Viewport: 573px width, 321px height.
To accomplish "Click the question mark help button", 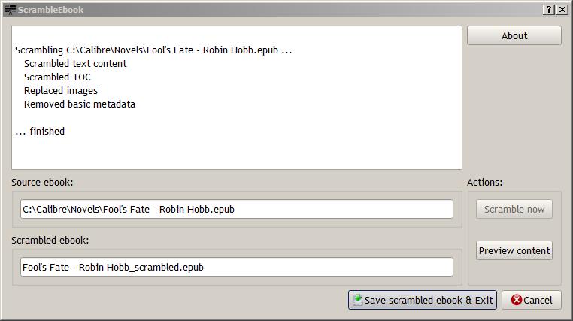I will (x=549, y=10).
